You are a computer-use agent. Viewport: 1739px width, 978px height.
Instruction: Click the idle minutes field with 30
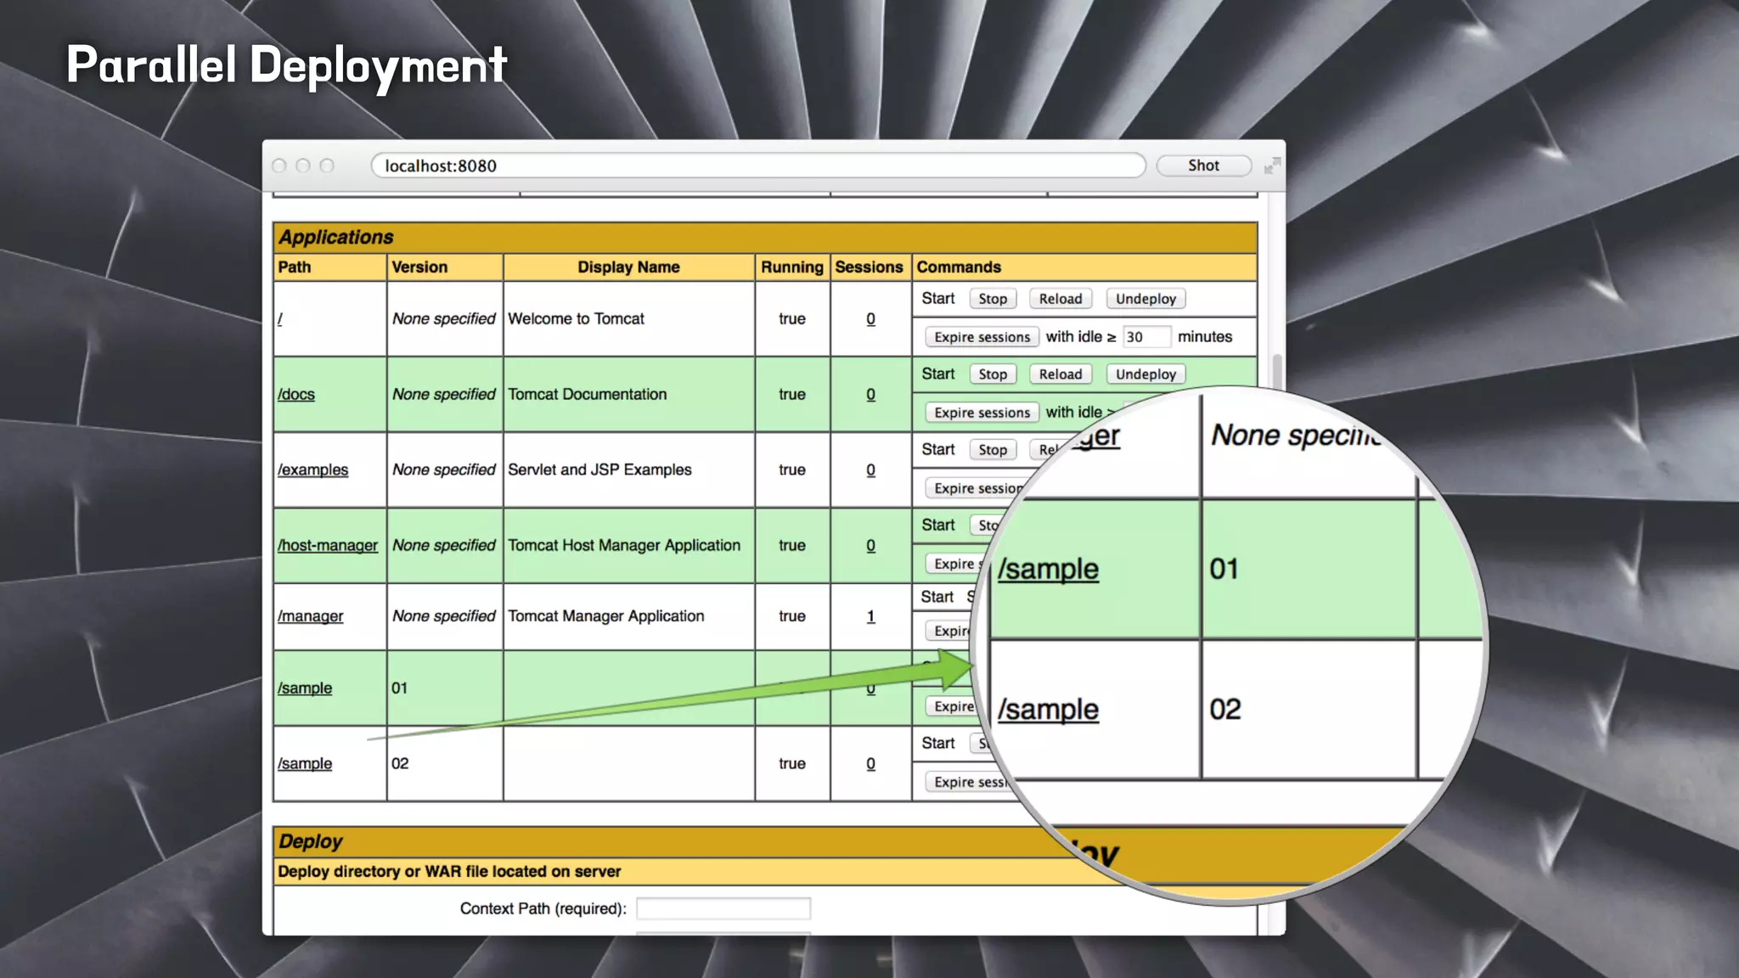tap(1146, 337)
